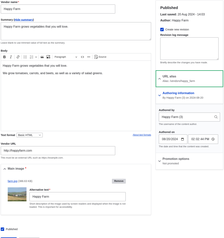Insert a block quote
Screen dimensions: 224x238
point(42,57)
